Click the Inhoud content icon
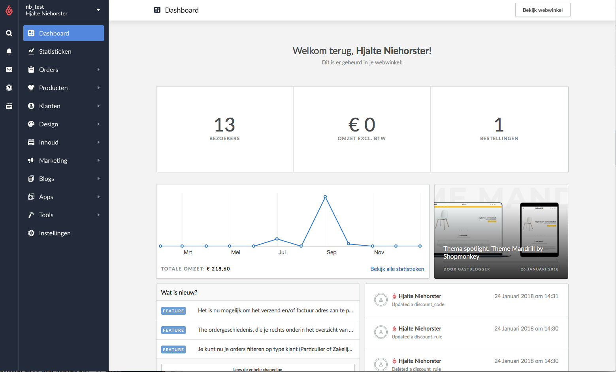The height and width of the screenshot is (372, 616). pyautogui.click(x=31, y=142)
